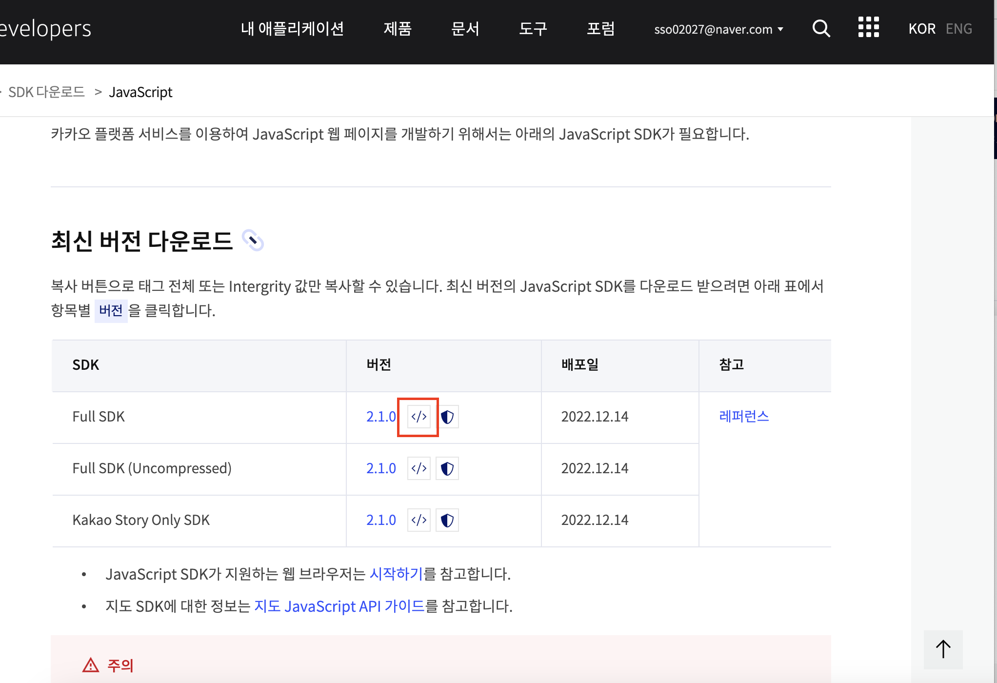Open the 문서 menu

(x=465, y=29)
